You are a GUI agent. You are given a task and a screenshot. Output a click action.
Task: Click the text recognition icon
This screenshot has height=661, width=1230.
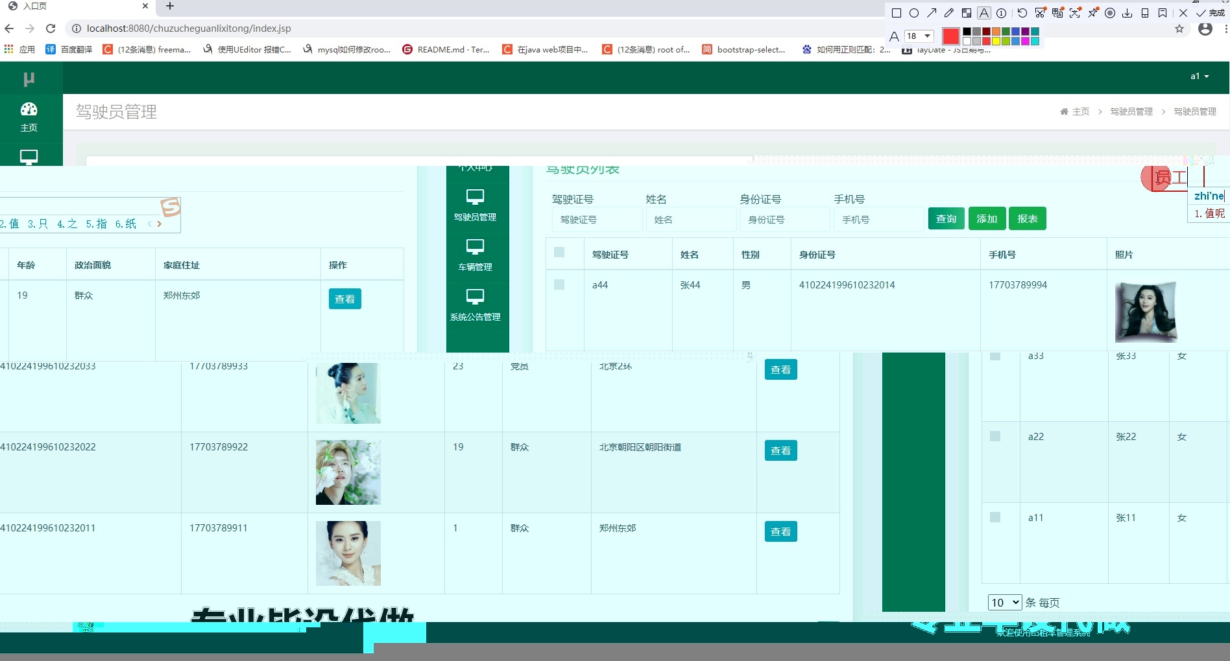click(x=1075, y=13)
